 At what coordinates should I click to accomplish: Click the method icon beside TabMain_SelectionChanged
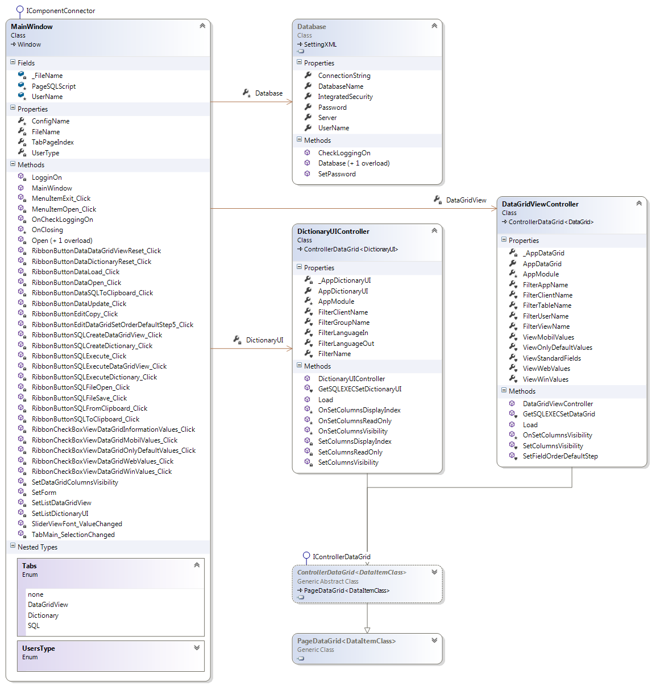[22, 534]
